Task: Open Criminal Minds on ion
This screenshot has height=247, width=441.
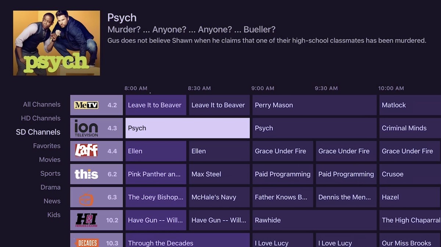Action: point(410,128)
